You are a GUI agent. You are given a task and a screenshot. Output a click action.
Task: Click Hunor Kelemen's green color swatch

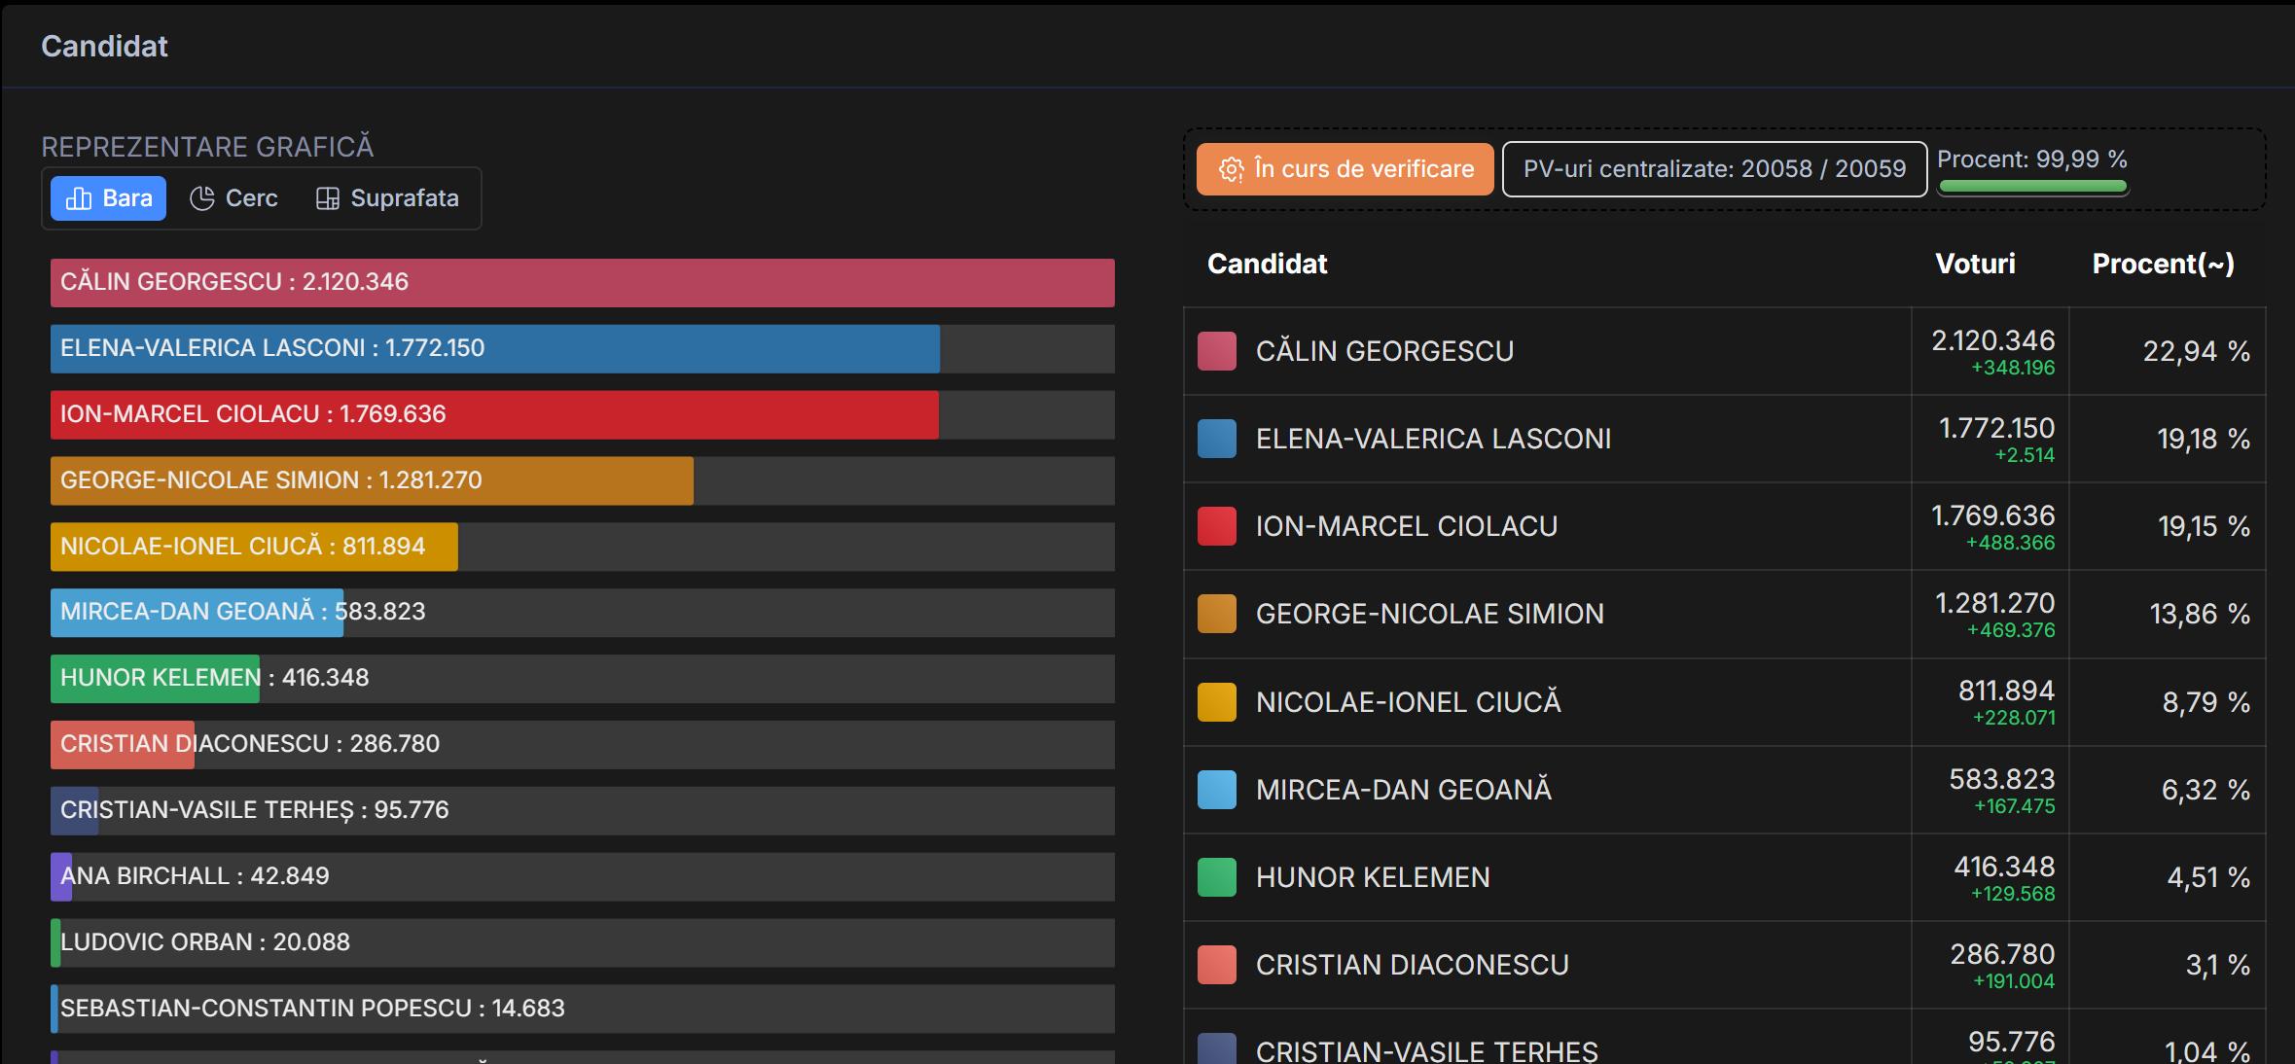pyautogui.click(x=1216, y=877)
